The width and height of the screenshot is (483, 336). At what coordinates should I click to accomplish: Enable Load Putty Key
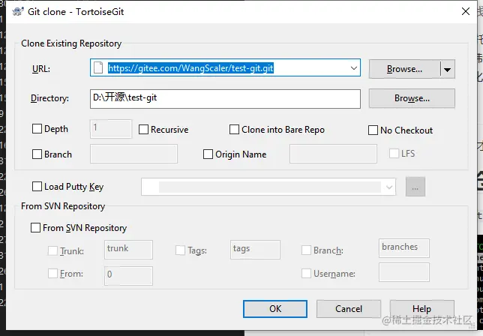click(37, 186)
